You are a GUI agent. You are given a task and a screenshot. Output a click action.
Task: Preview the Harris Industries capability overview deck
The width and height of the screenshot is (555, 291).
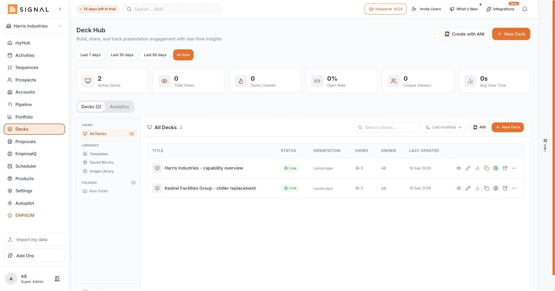(458, 168)
